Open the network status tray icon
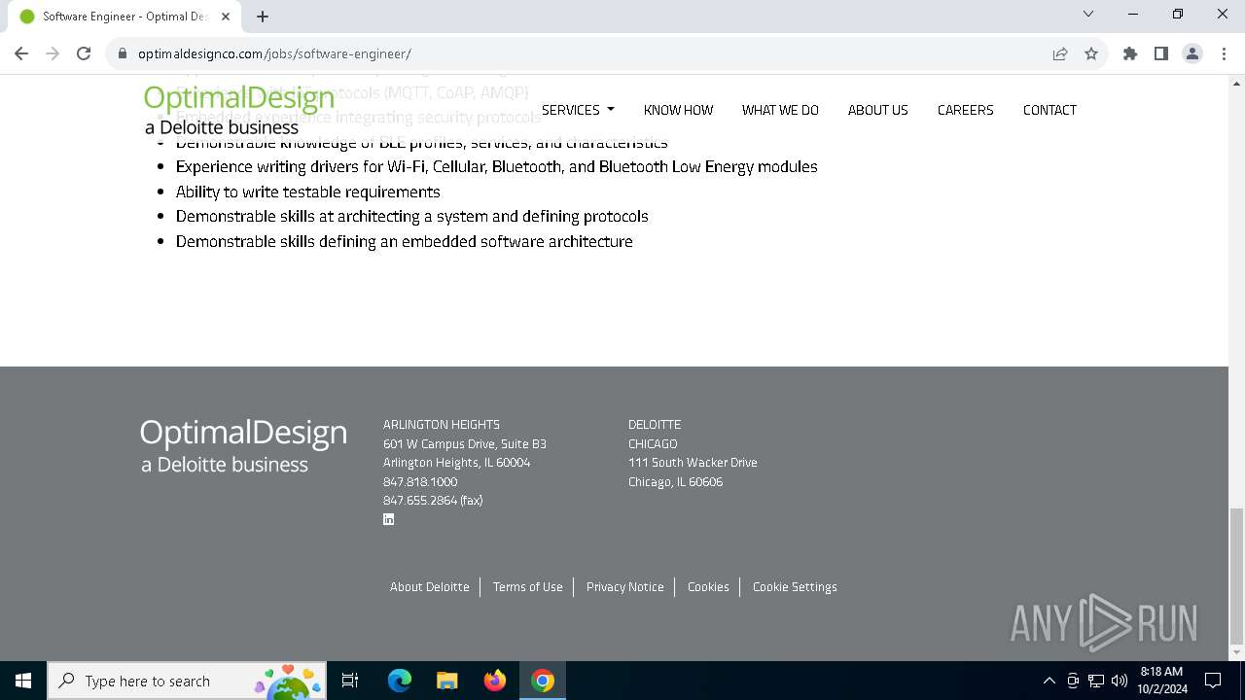 coord(1096,681)
